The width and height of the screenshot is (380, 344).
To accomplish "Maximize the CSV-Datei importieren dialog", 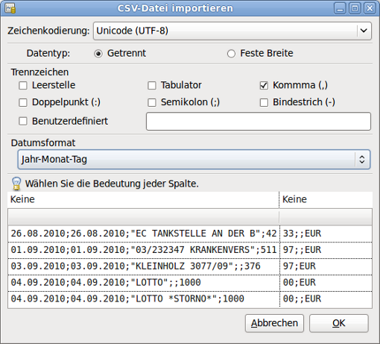I will tap(355, 8).
